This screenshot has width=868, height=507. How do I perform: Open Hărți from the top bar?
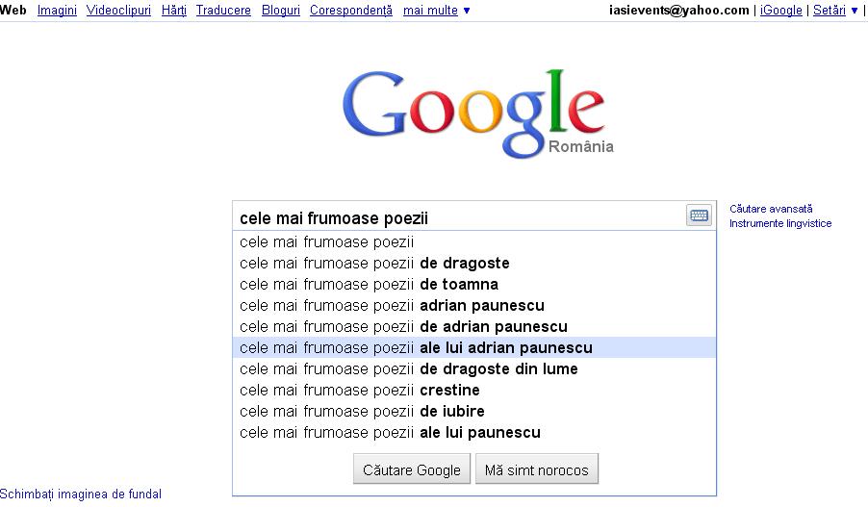[x=173, y=11]
